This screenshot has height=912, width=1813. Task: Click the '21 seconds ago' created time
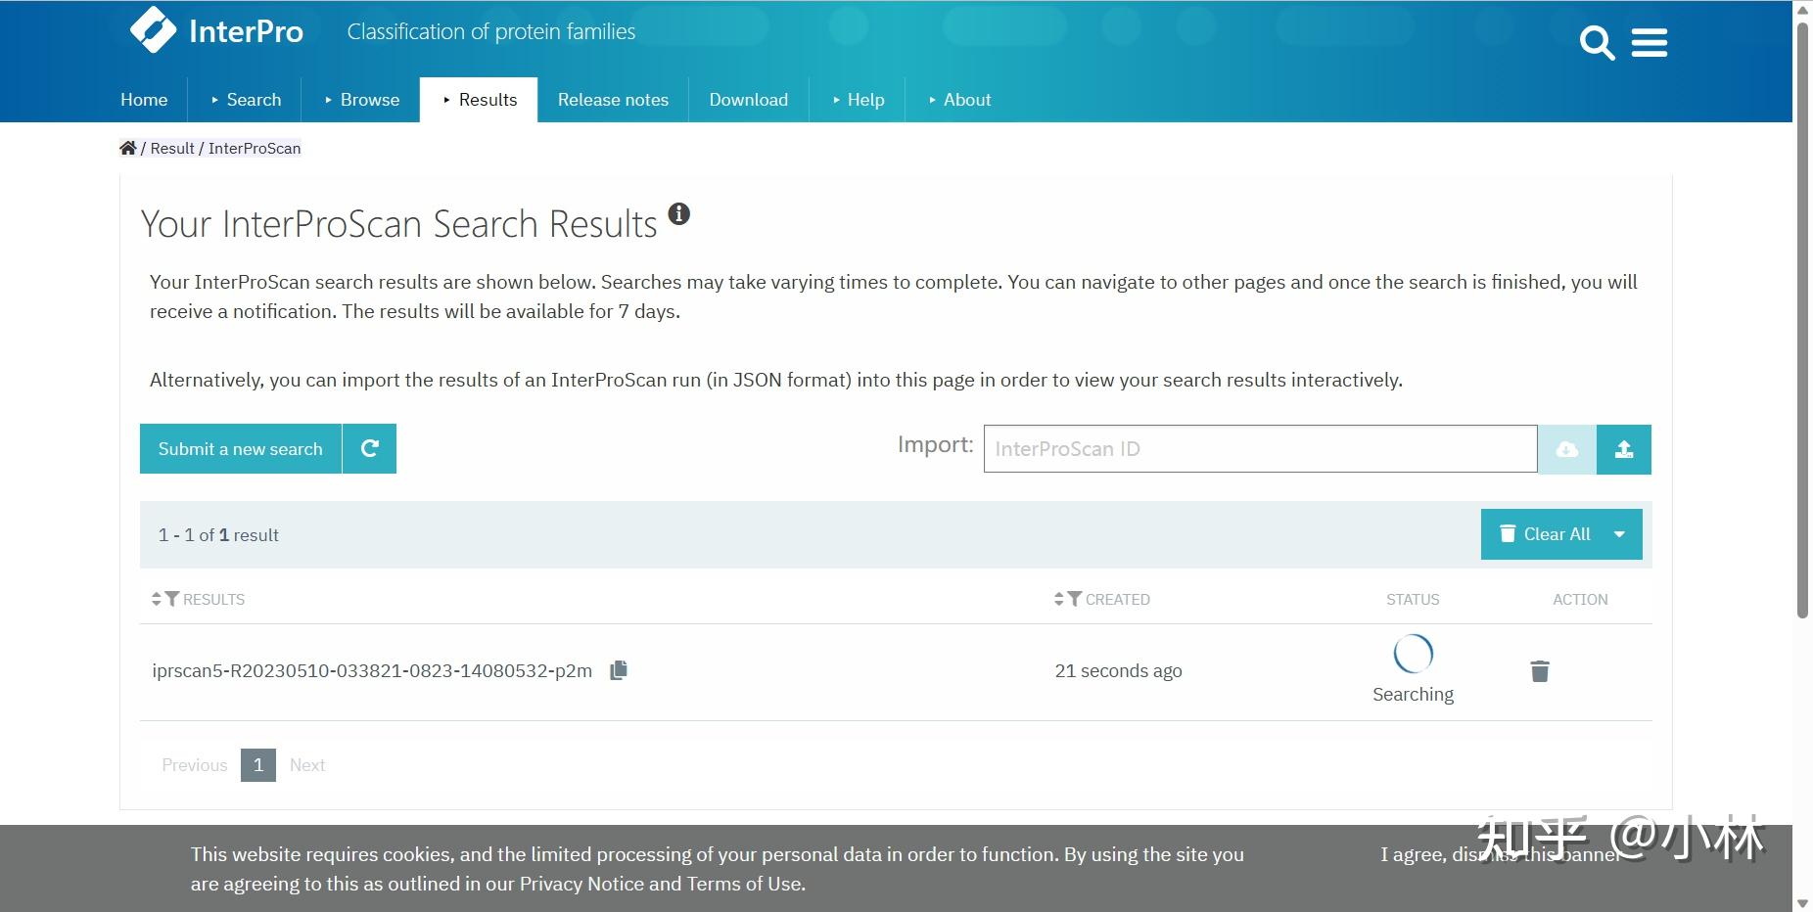[x=1119, y=671]
